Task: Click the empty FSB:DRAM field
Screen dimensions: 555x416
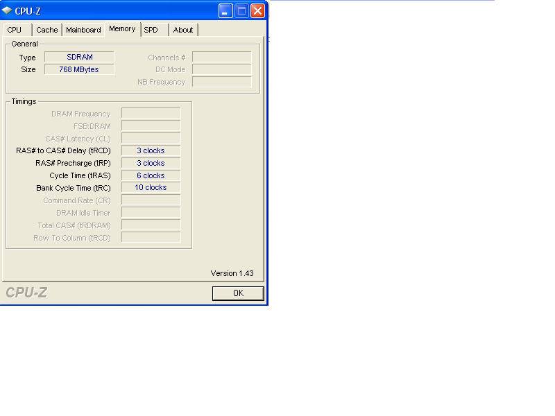Action: [151, 125]
